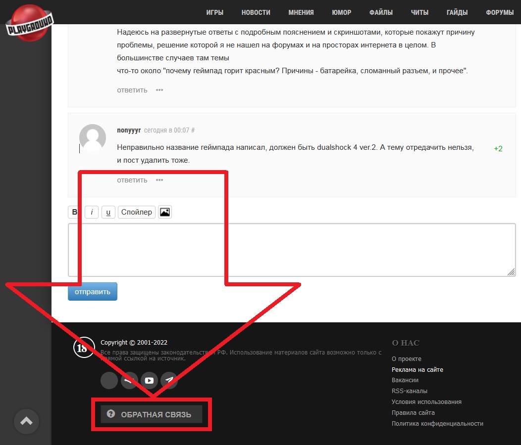Open Реклама на сайте link
Image resolution: width=521 pixels, height=445 pixels.
click(417, 370)
